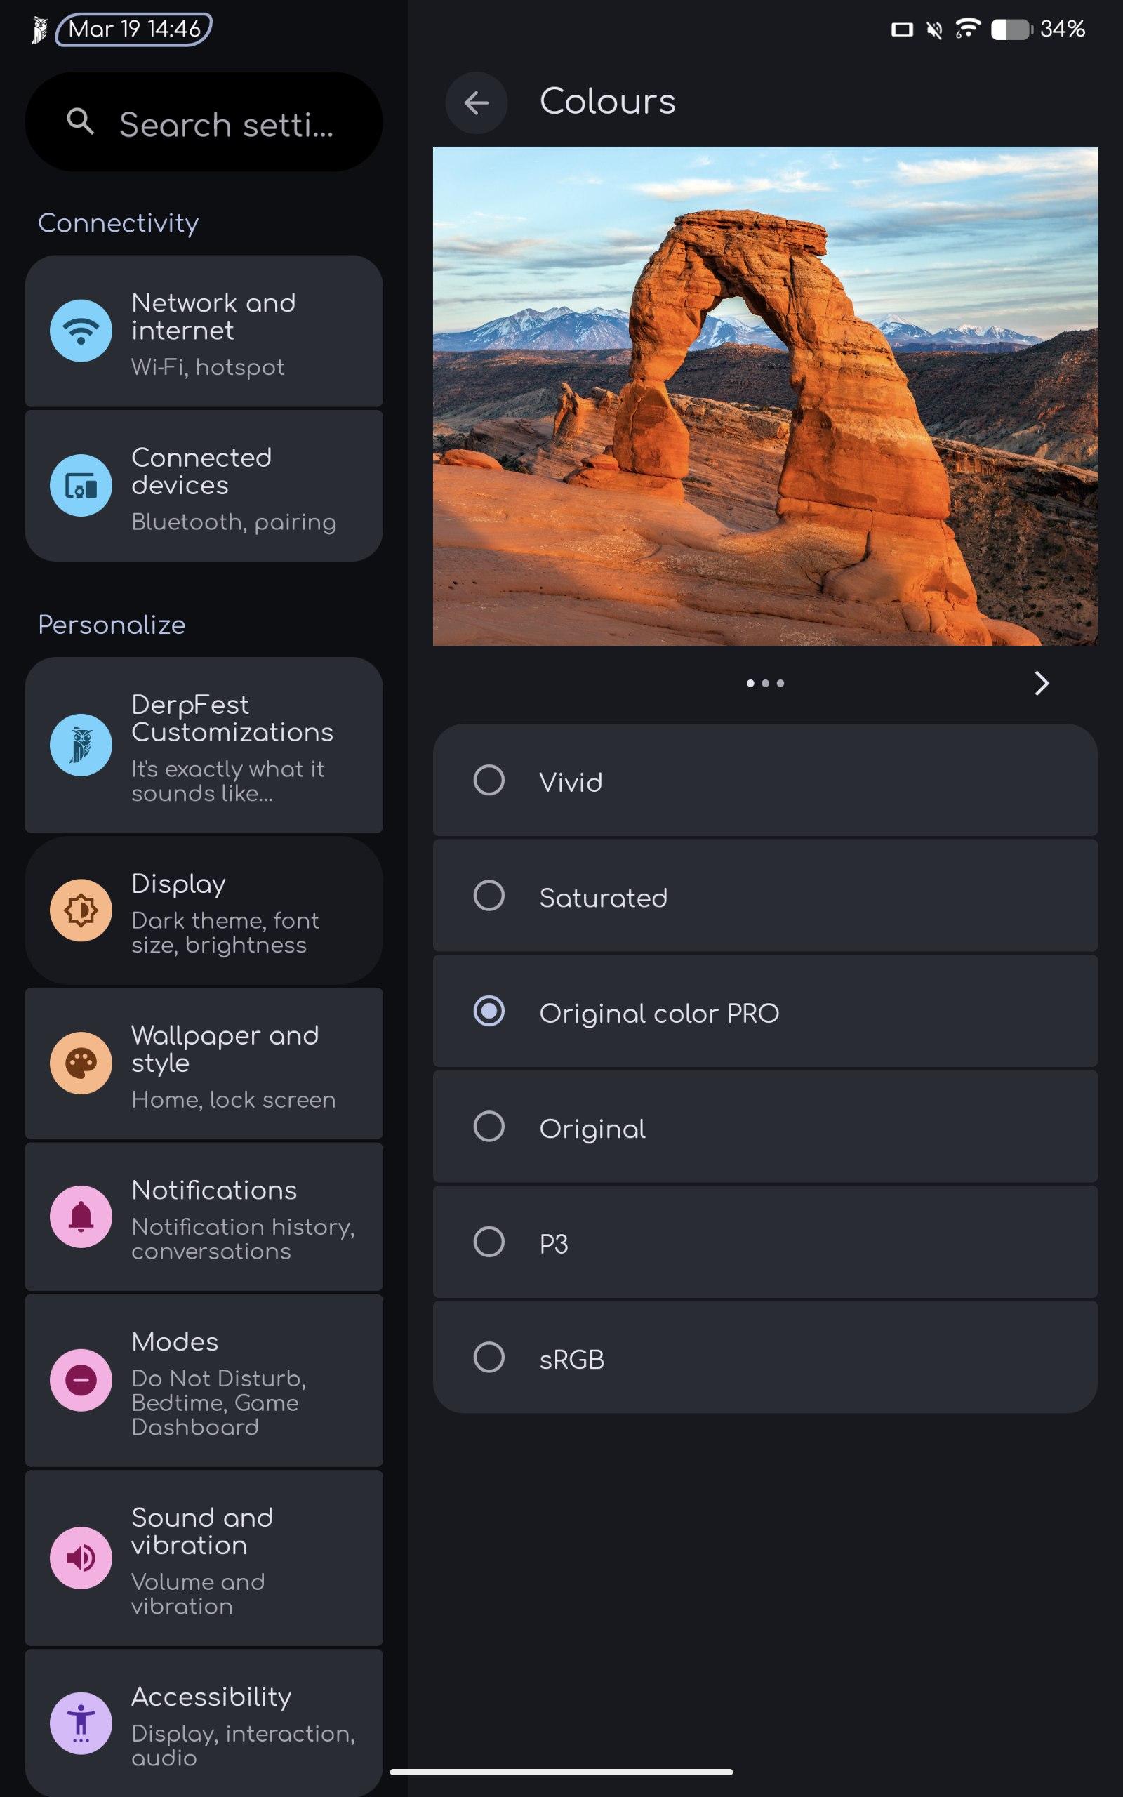Open the Connected devices icon
This screenshot has width=1123, height=1797.
coord(81,486)
